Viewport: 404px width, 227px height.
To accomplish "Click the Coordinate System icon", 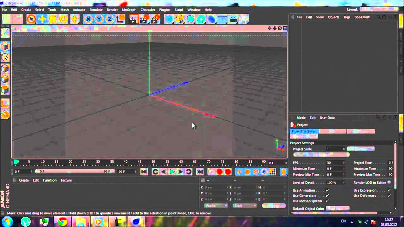I will pos(121,19).
